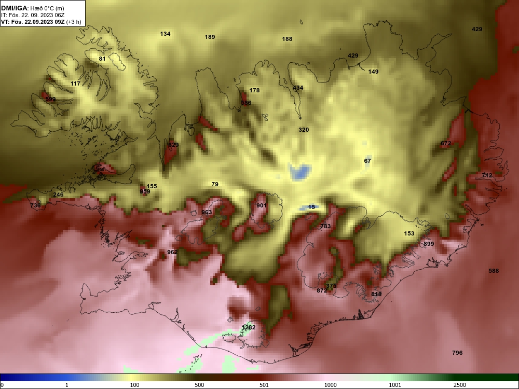Click the color scale label 1000

tap(330, 385)
